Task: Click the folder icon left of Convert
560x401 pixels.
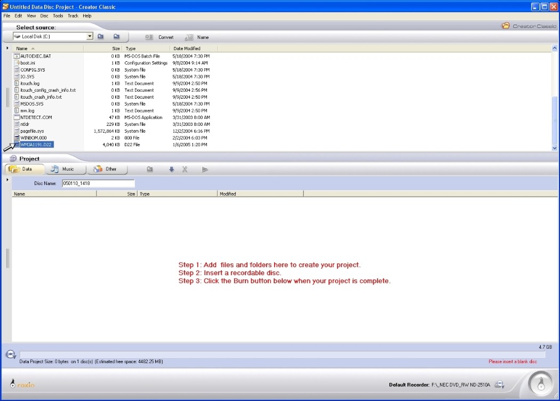Action: pos(116,36)
